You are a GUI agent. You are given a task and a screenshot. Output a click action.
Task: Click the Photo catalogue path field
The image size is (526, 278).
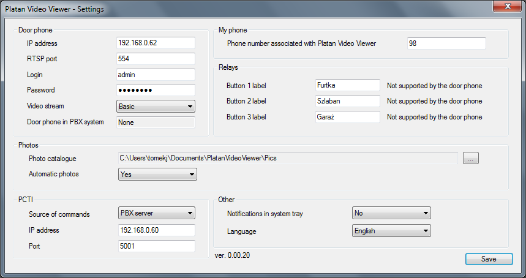288,158
